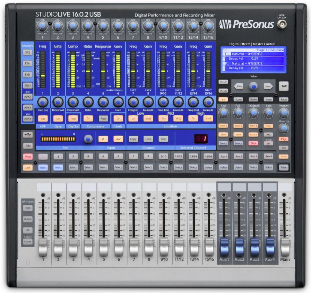The width and height of the screenshot is (311, 293).
Task: Enable PFL solo mode
Action: 268,126
